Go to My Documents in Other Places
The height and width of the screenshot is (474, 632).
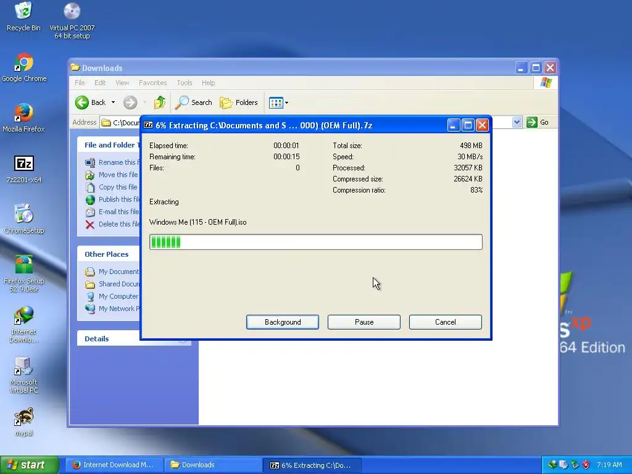[112, 272]
